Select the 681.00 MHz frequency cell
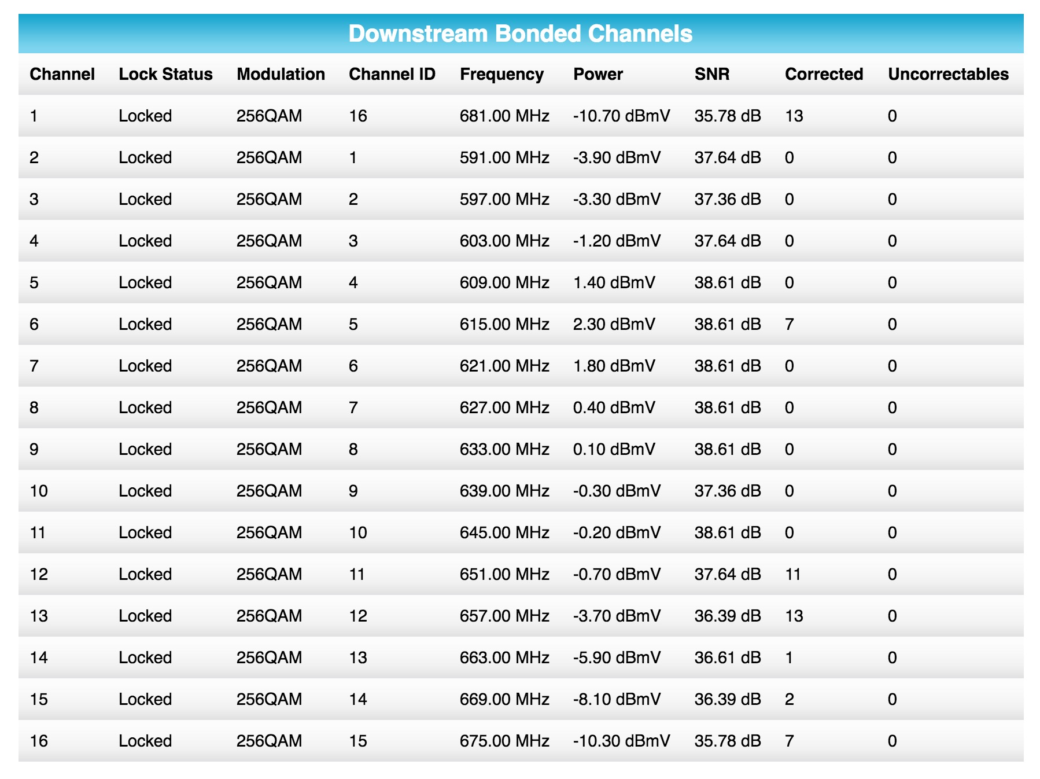Image resolution: width=1040 pixels, height=779 pixels. point(505,116)
